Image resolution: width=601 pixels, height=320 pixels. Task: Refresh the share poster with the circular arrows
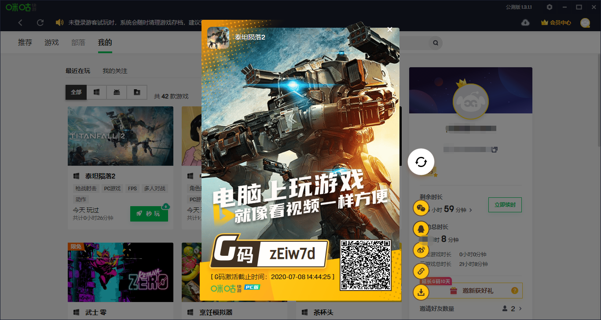[x=421, y=162]
